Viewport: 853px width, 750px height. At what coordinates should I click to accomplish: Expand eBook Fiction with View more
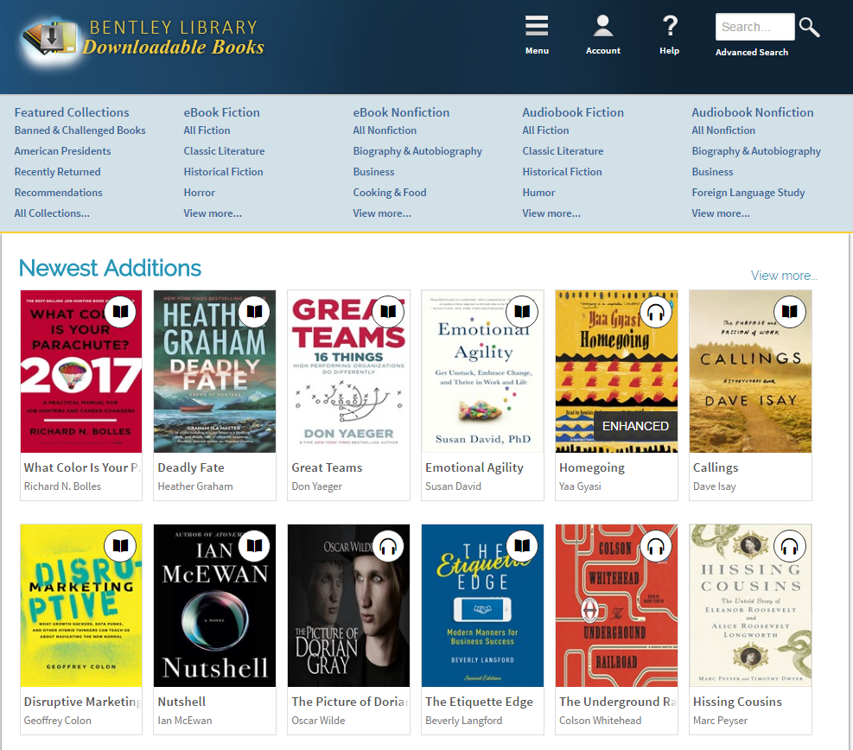[x=213, y=213]
